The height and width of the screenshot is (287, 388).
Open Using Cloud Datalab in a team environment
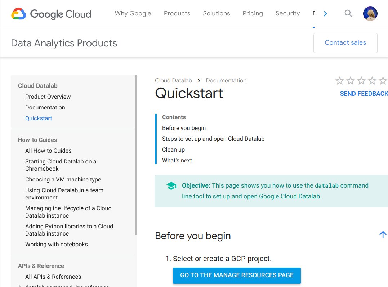click(64, 194)
